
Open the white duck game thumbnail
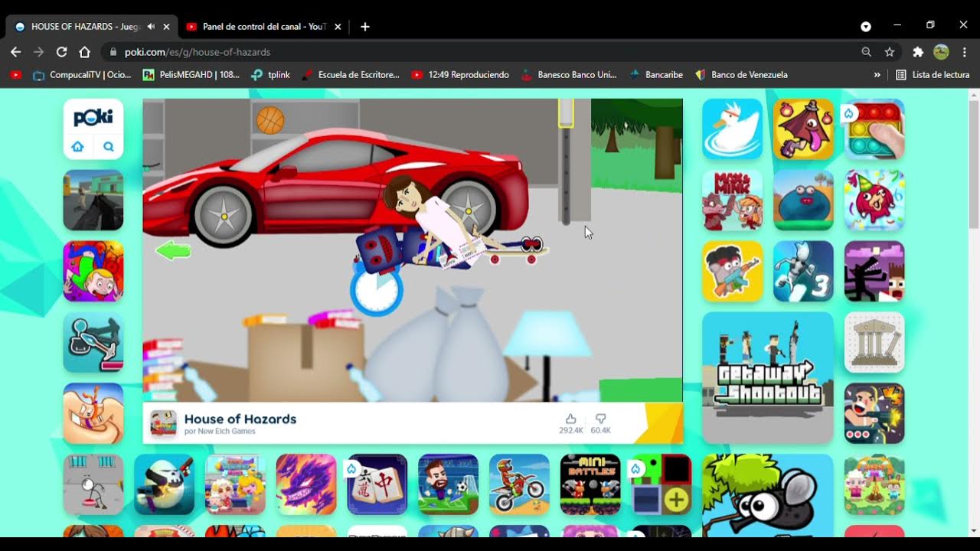point(733,129)
